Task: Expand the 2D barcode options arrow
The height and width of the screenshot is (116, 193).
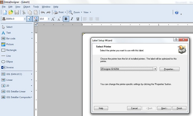Action: (31, 86)
